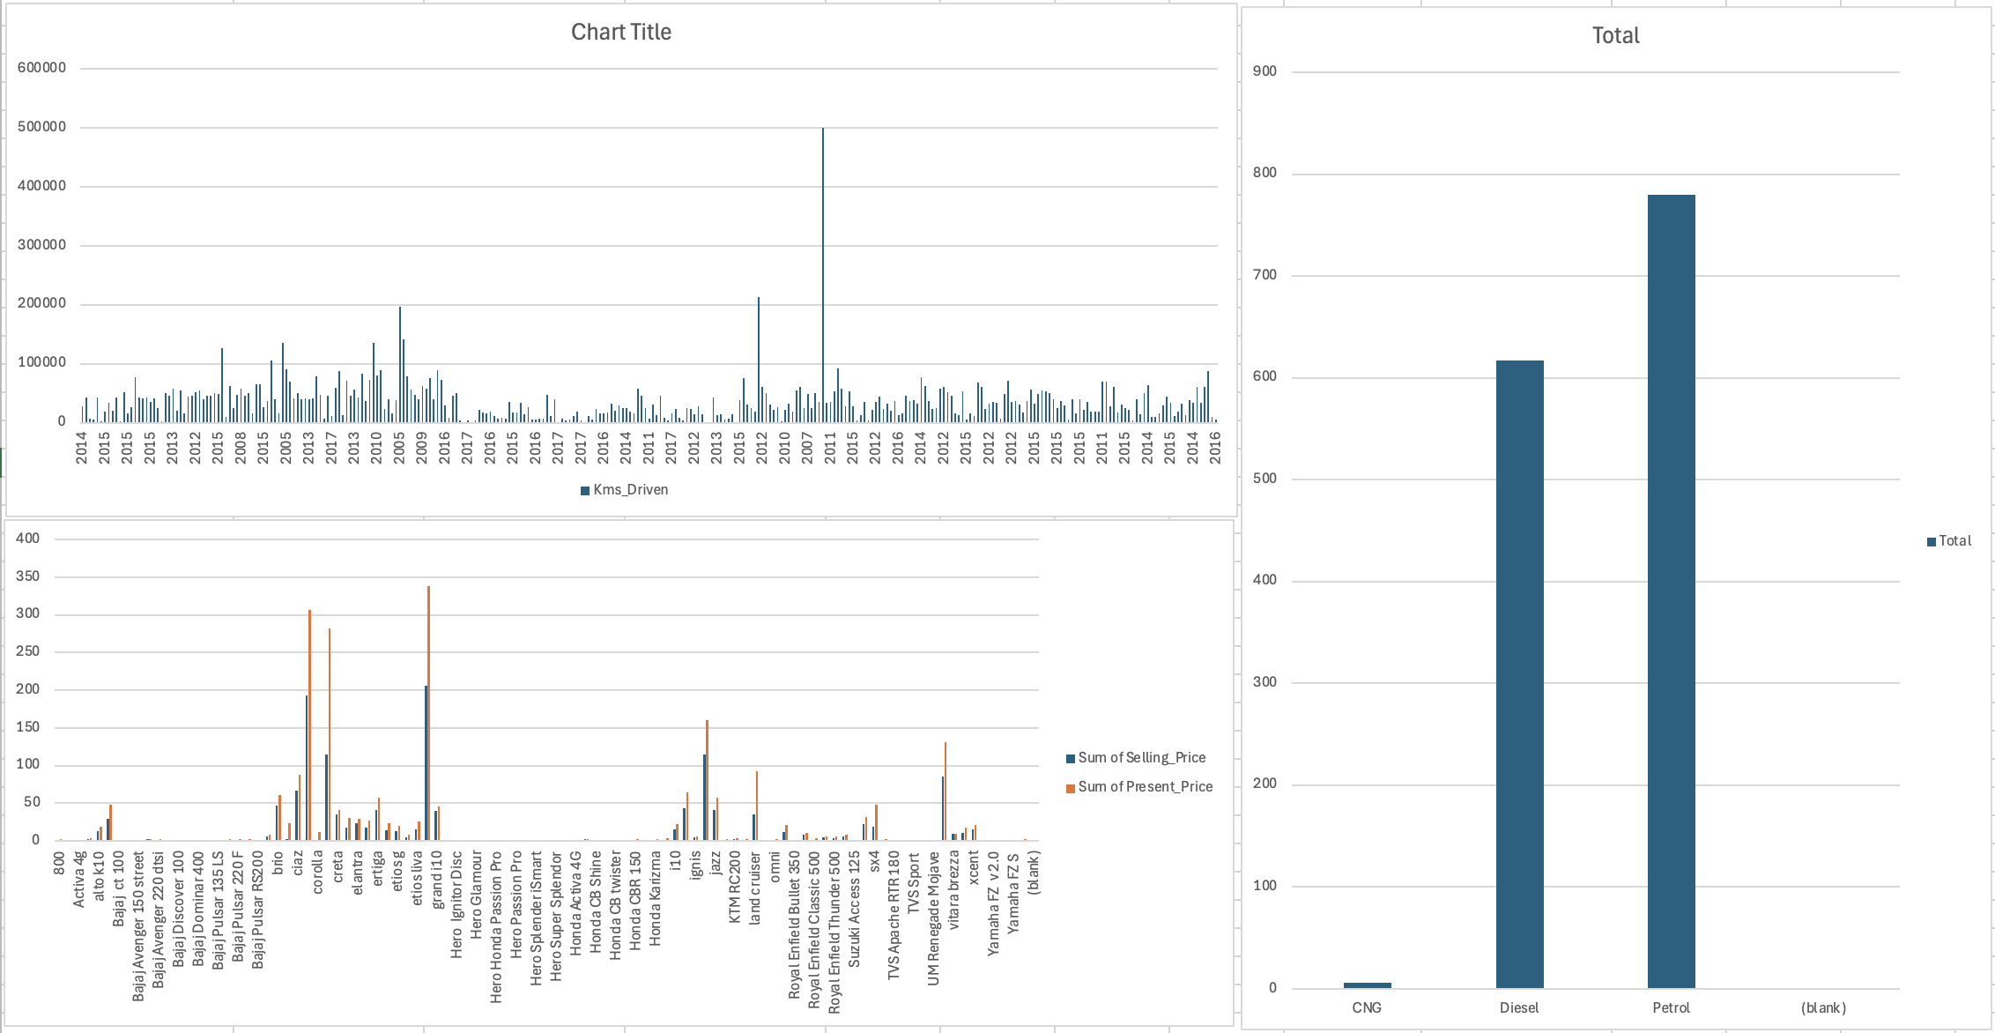Screen dimensions: 1995x1033
Task: Click the Kms_Driven legend color marker
Action: click(584, 491)
